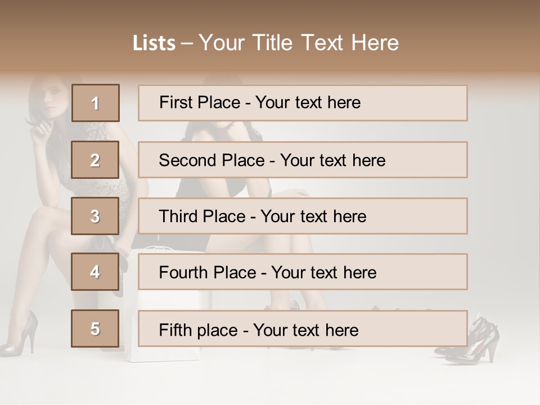Click the Third Place text box
This screenshot has height=405, width=540.
(x=303, y=216)
